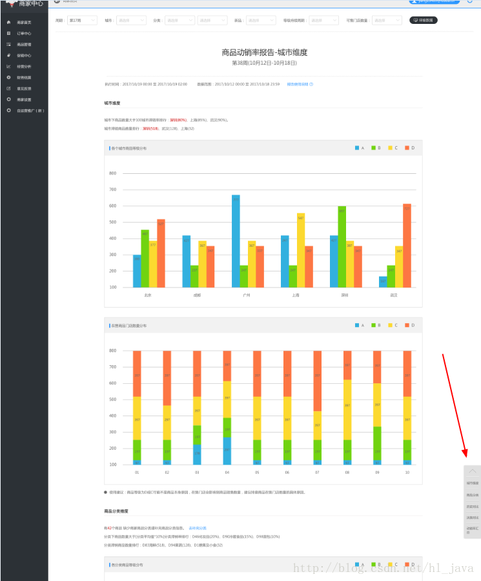The height and width of the screenshot is (581, 481).
Task: Toggle legend B in city grade chart
Action: pos(376,148)
